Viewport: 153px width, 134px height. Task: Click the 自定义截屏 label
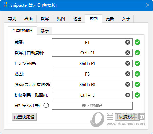click(25, 64)
